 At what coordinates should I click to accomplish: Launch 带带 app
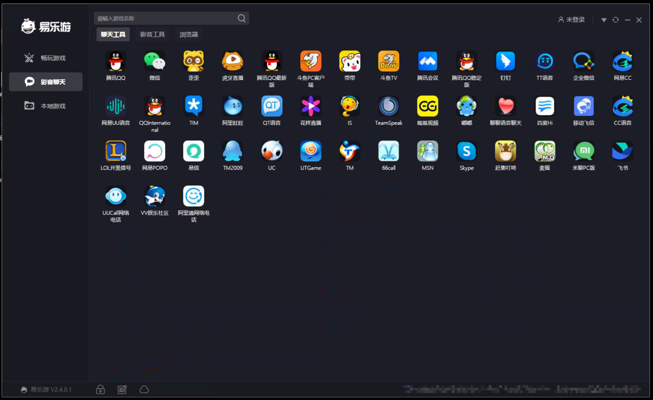tap(350, 61)
